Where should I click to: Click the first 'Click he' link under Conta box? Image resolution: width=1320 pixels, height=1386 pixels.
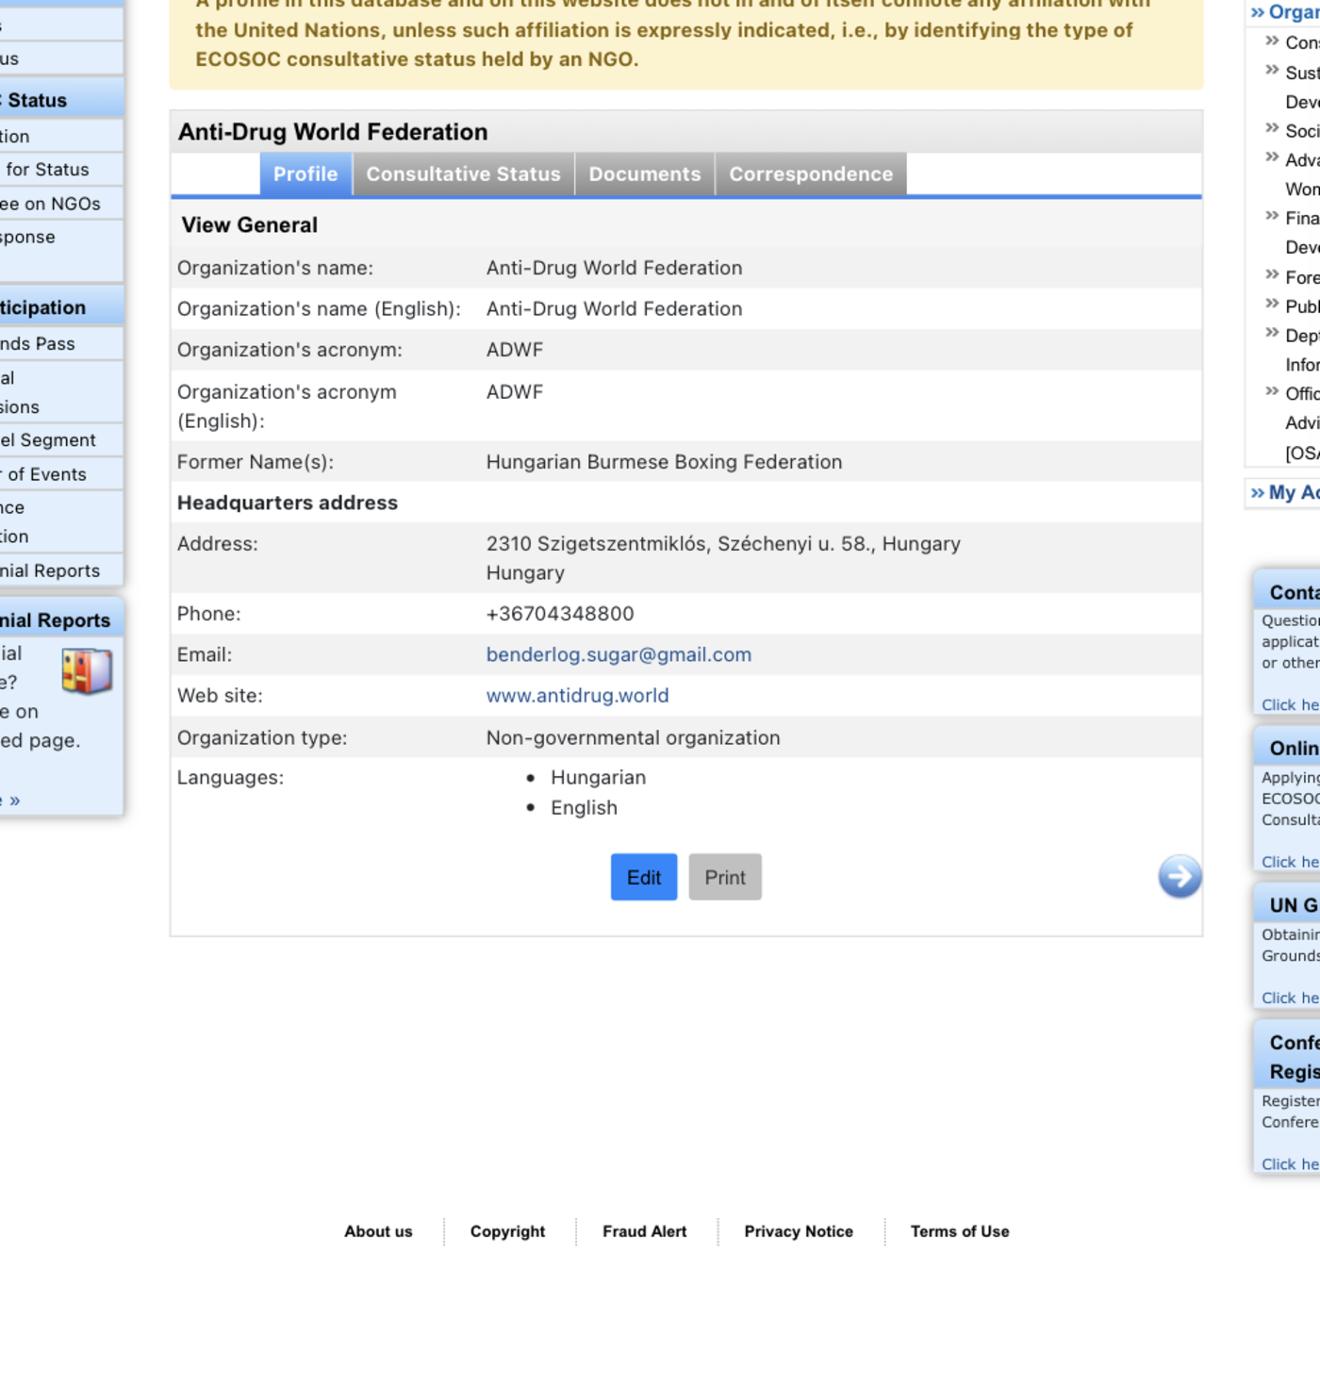click(x=1290, y=704)
